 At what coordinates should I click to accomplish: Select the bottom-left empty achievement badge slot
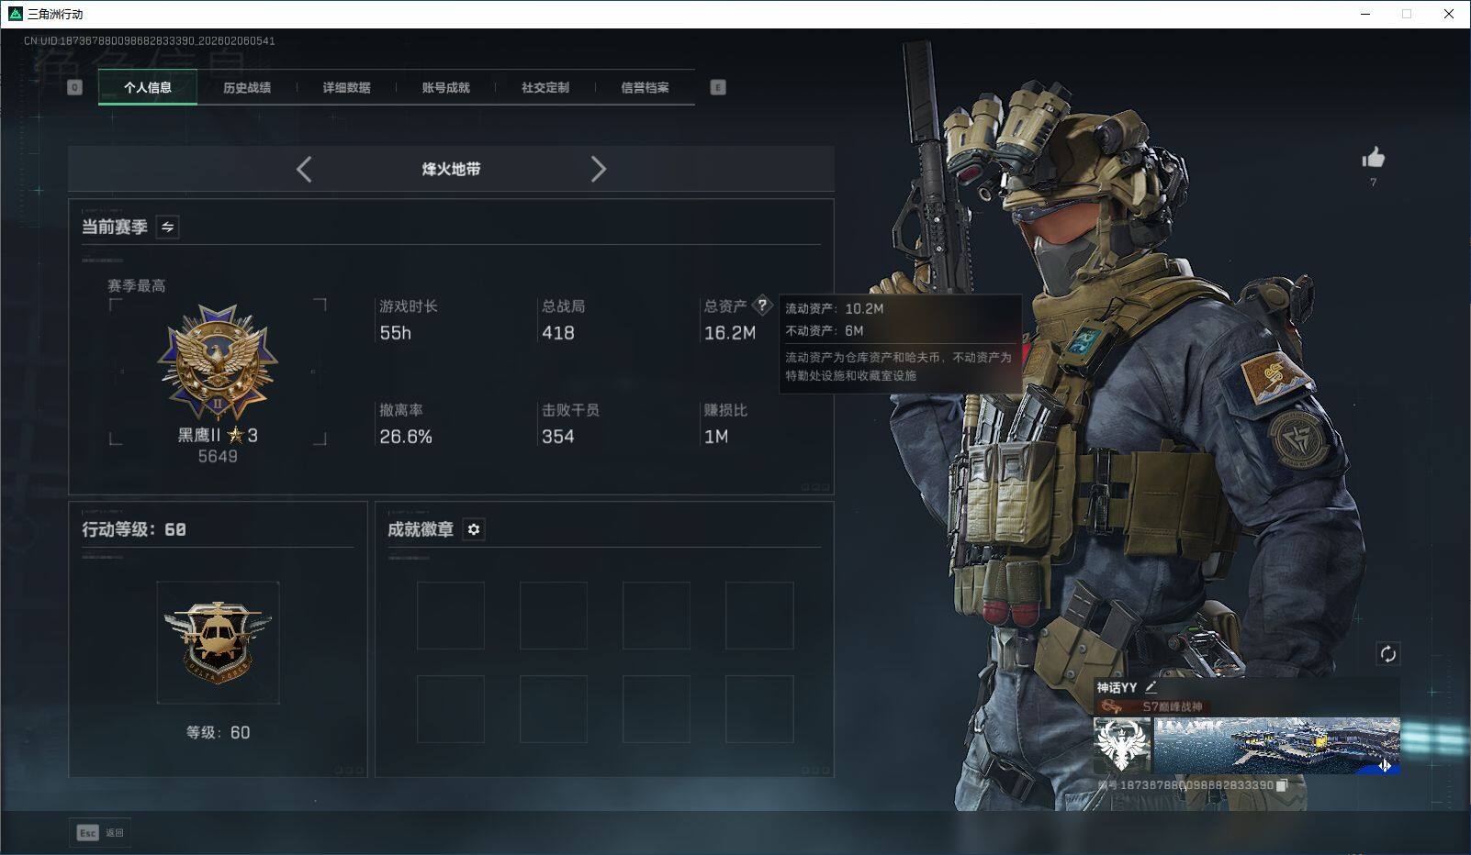[451, 709]
